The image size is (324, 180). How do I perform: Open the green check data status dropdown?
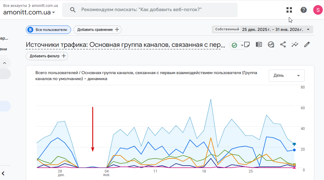coord(238,45)
